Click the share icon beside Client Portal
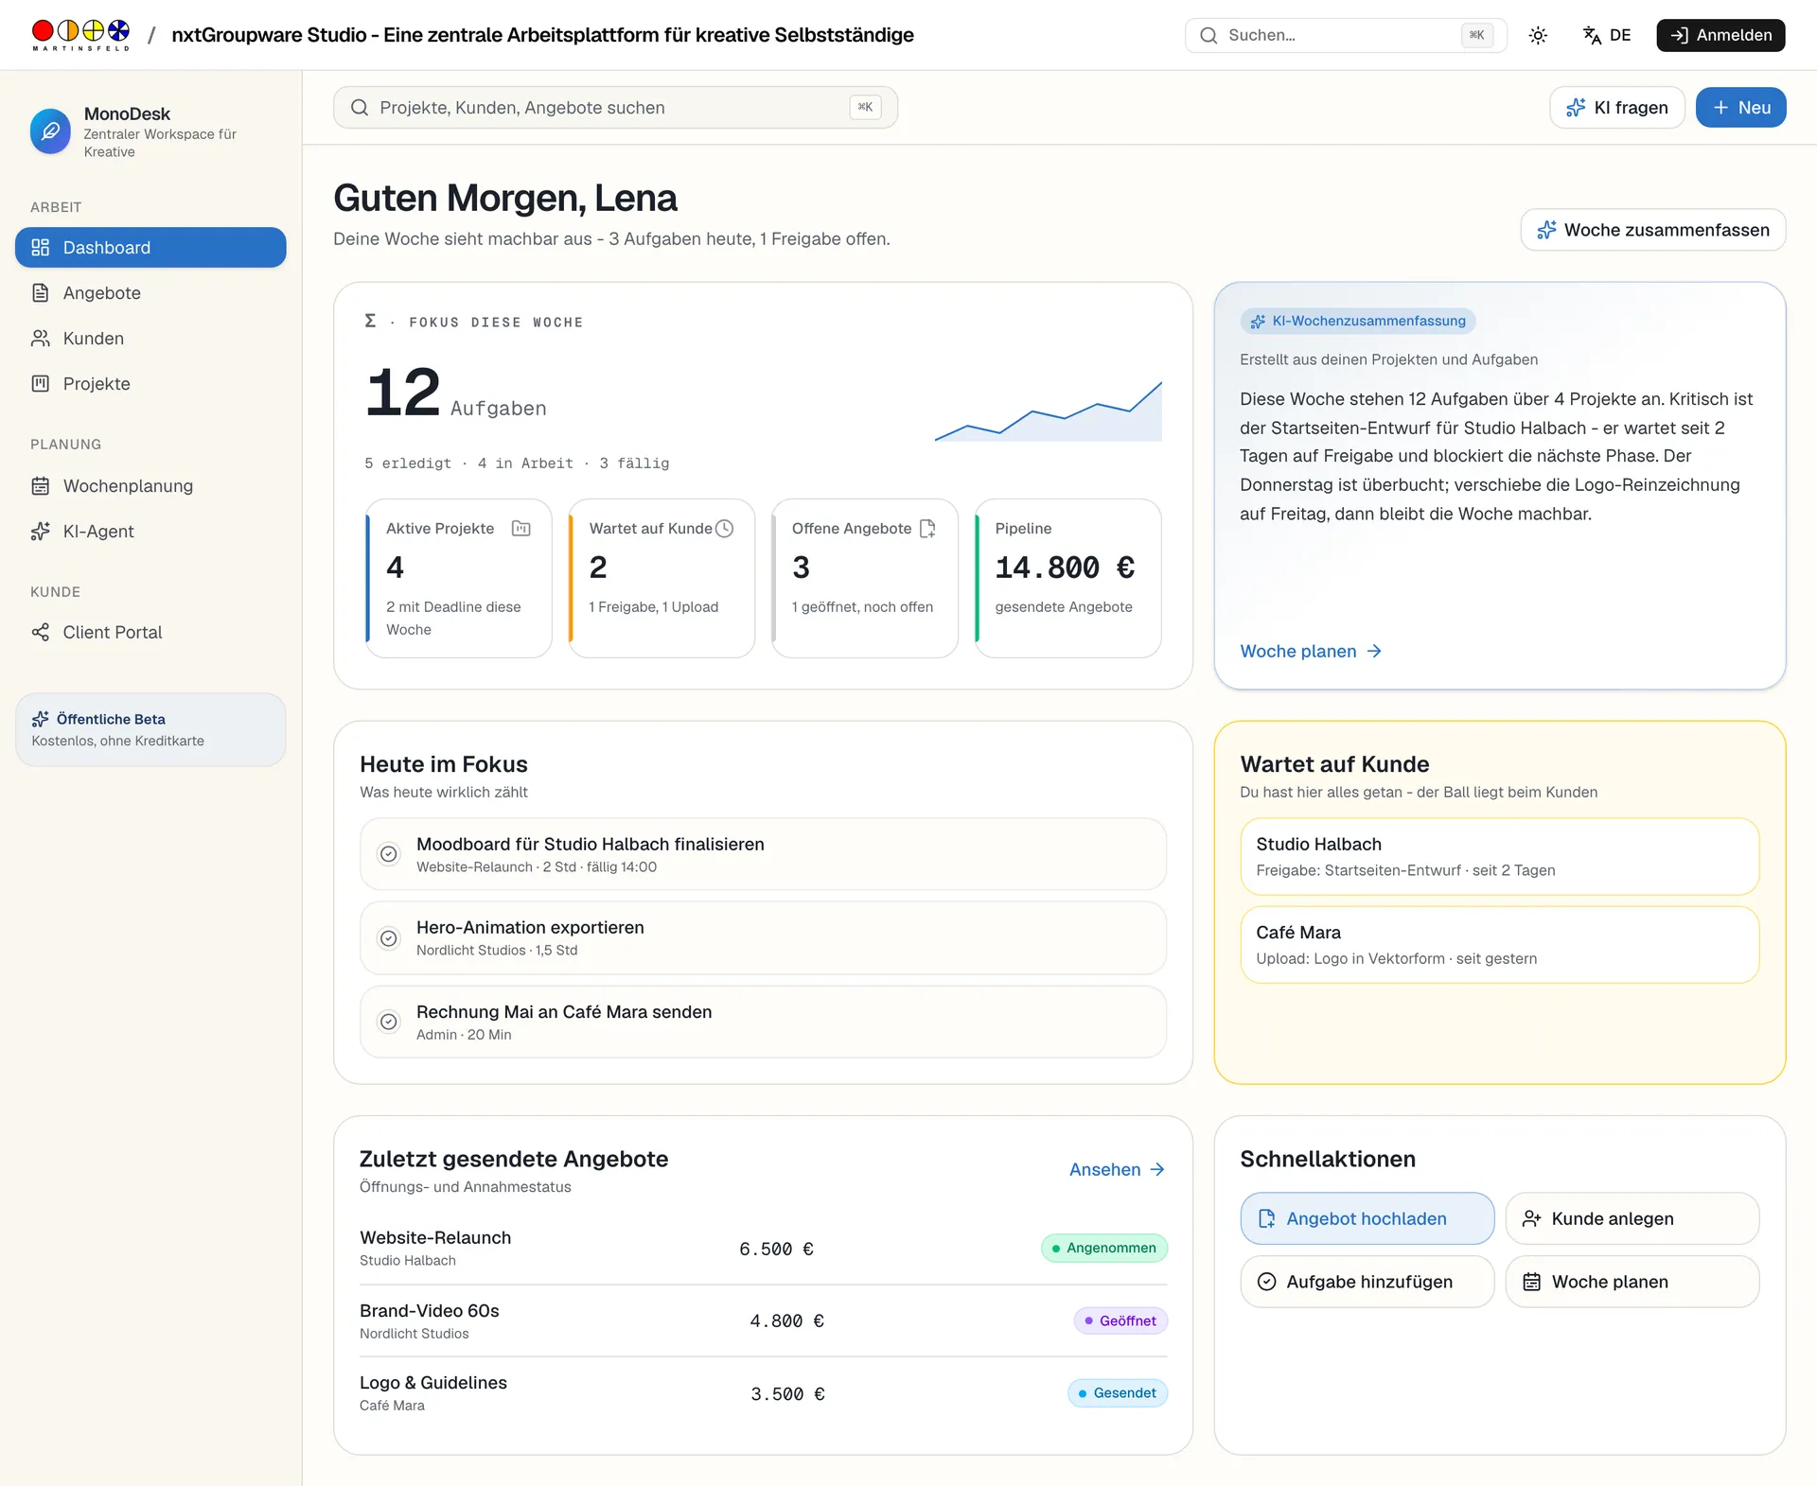 tap(40, 632)
